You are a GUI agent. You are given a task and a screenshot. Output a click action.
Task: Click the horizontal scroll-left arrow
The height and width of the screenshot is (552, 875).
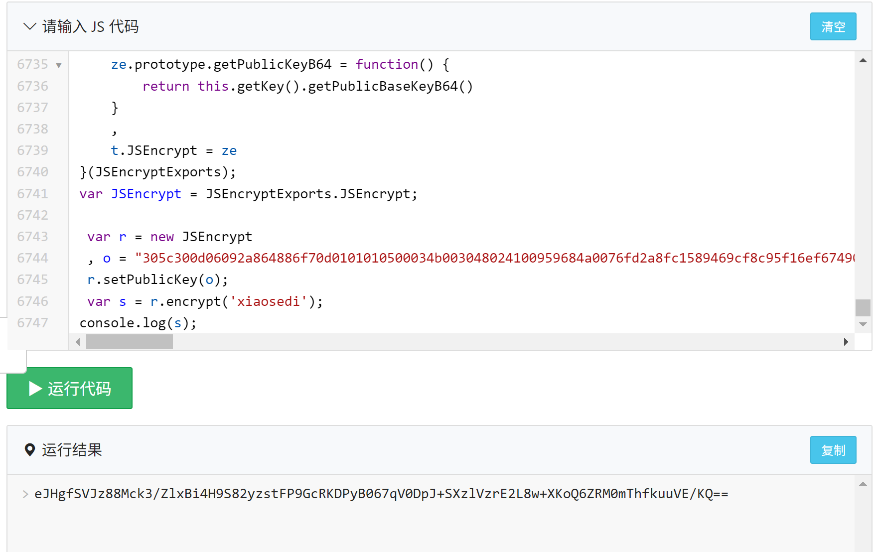[x=78, y=342]
